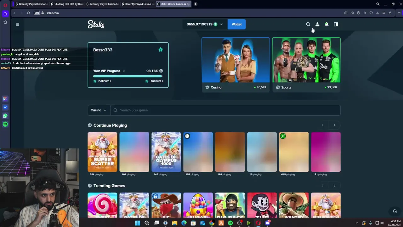This screenshot has width=403, height=227.
Task: Open Opera sidebar bookmarks star
Action: [x=5, y=22]
